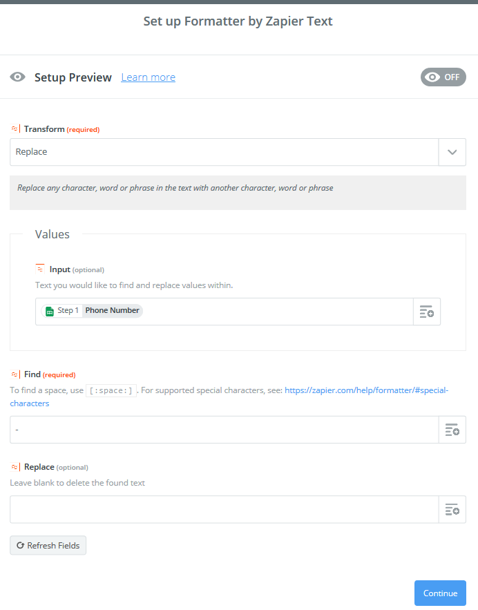Click Formatter icon next to Input label
The width and height of the screenshot is (478, 610).
click(40, 269)
